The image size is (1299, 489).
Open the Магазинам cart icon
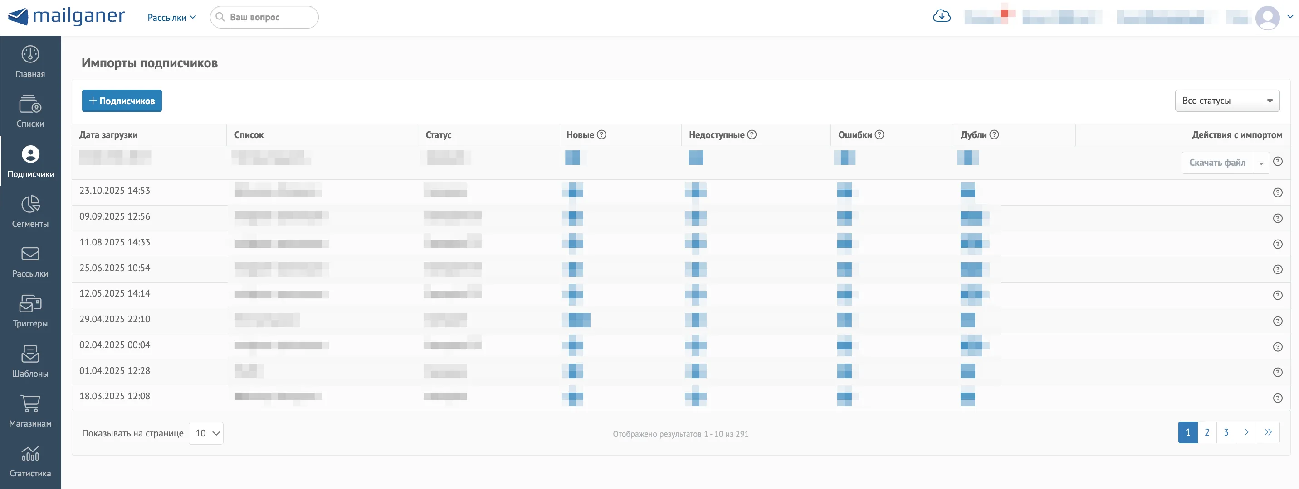(30, 403)
